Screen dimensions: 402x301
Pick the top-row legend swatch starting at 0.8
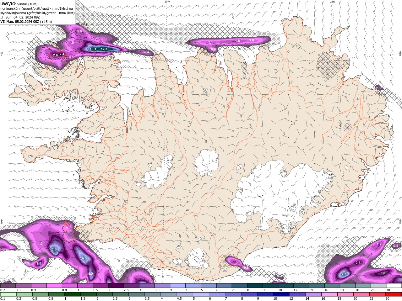tap(69, 286)
